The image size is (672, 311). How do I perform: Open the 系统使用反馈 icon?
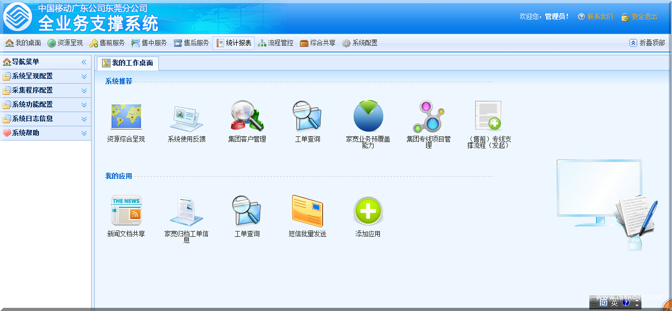tap(186, 117)
